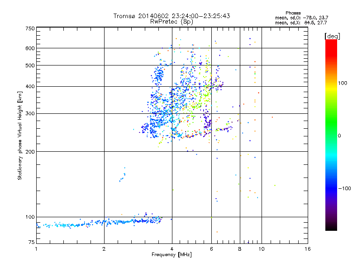Click the frequency axis tick '10'
The height and width of the screenshot is (271, 362).
click(x=262, y=249)
